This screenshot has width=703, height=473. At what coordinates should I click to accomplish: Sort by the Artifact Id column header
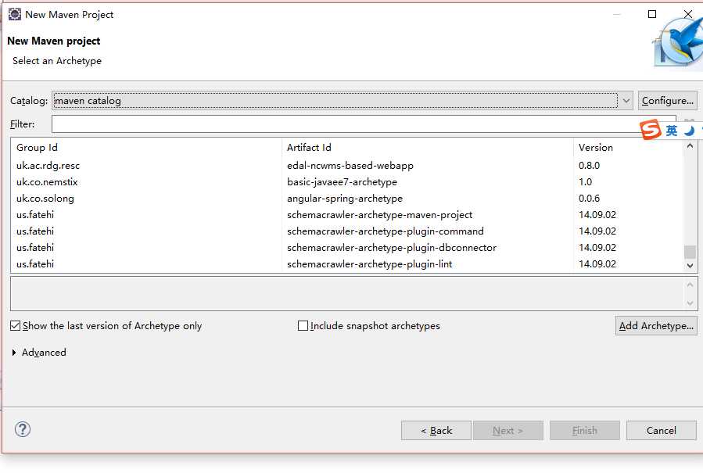(428, 148)
